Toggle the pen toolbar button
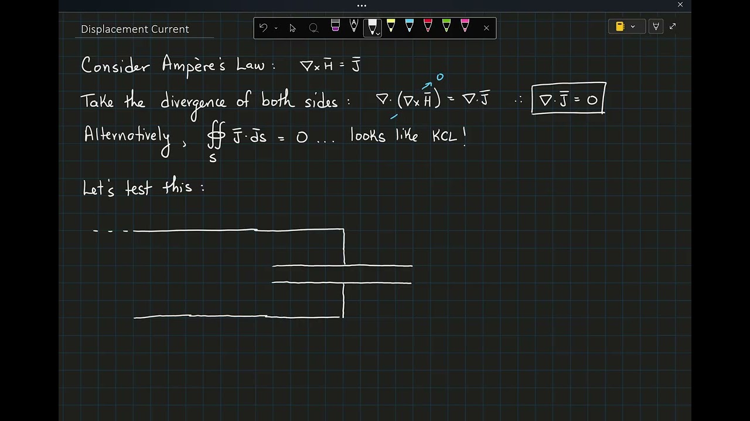 click(x=656, y=26)
